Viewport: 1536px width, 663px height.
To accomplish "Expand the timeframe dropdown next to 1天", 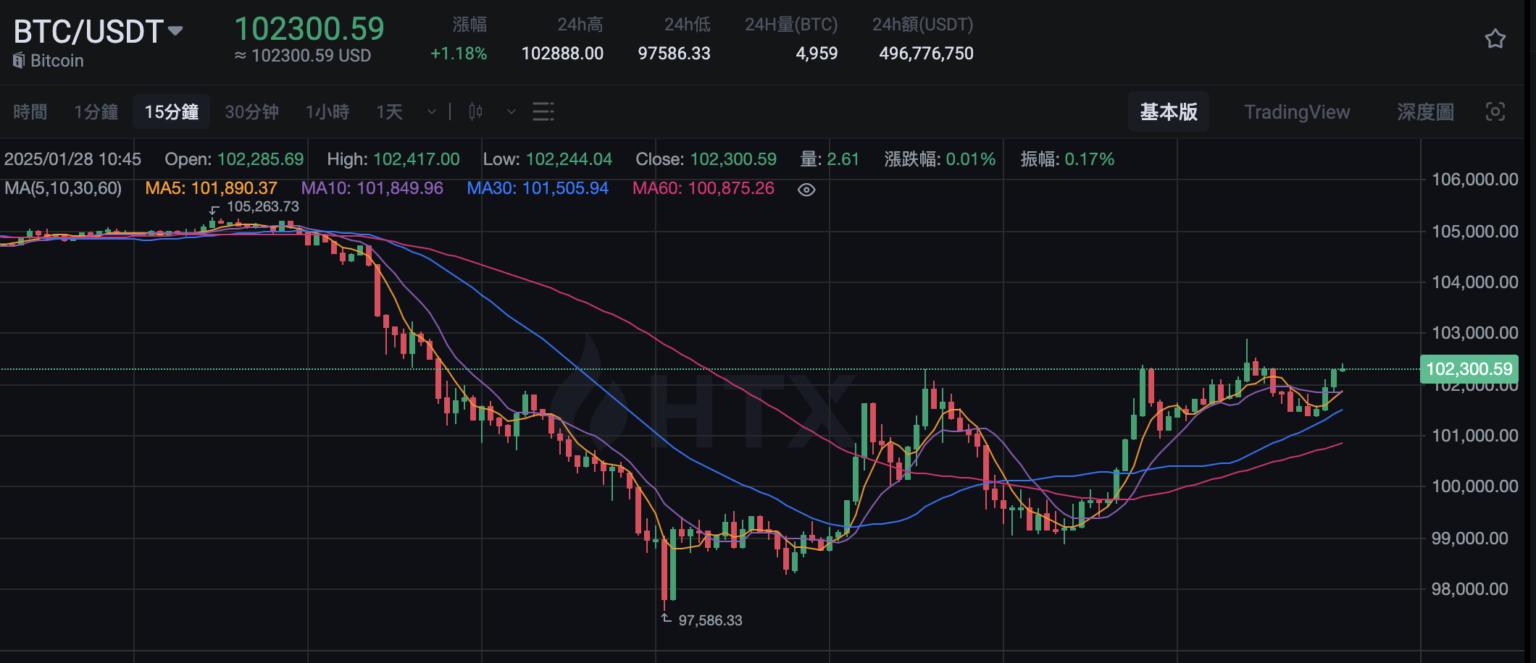I will 431,113.
